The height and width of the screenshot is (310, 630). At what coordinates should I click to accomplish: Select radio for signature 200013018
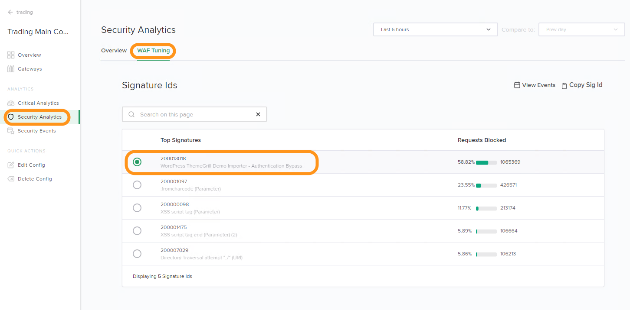137,162
